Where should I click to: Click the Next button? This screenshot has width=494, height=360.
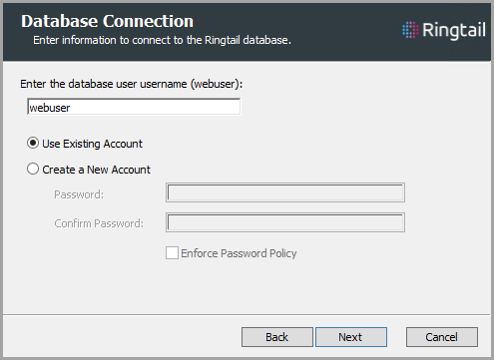pyautogui.click(x=351, y=337)
